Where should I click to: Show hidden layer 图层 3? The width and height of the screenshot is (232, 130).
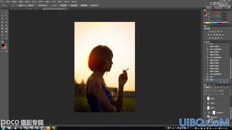pyautogui.click(x=205, y=99)
